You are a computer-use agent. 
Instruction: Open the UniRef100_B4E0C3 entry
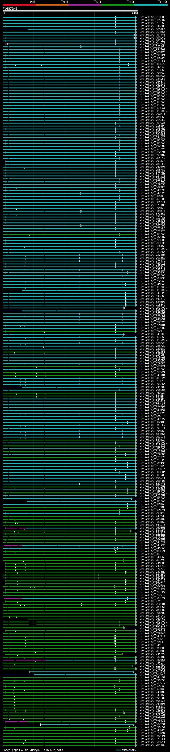(x=152, y=334)
